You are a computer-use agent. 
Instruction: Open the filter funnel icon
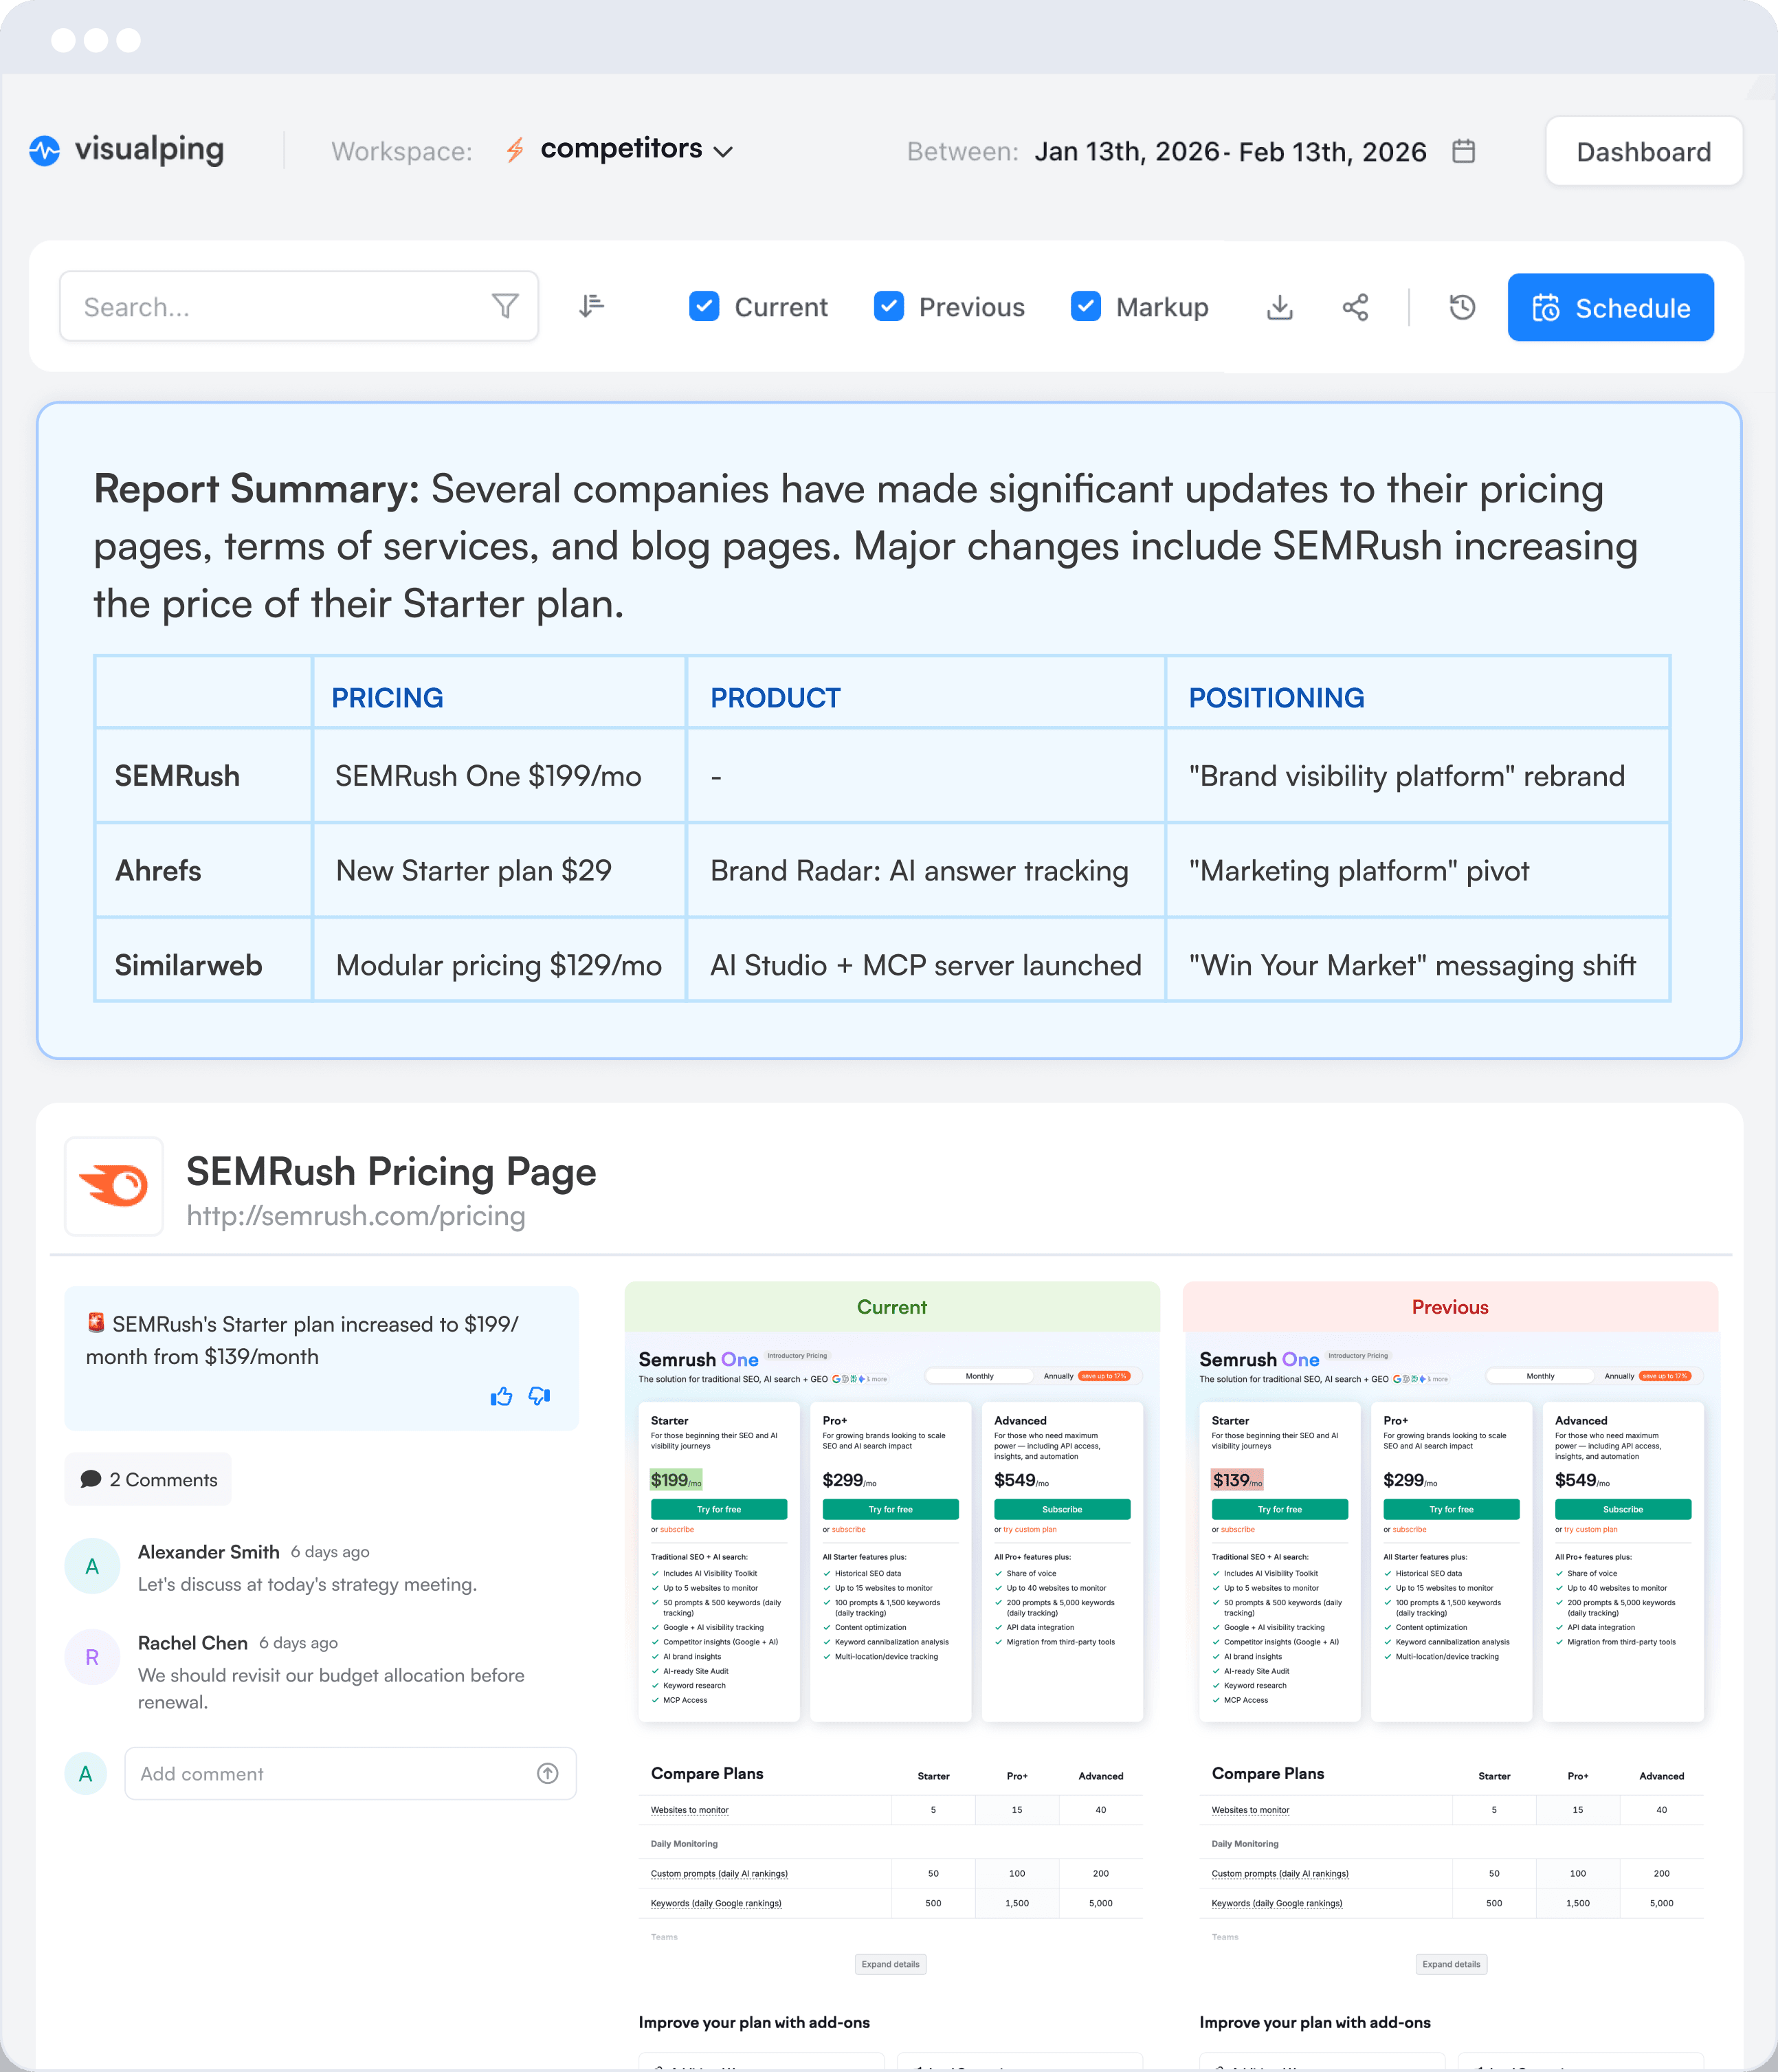click(x=505, y=306)
